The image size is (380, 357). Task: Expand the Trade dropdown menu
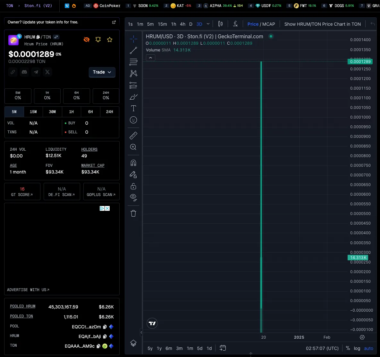pyautogui.click(x=102, y=72)
